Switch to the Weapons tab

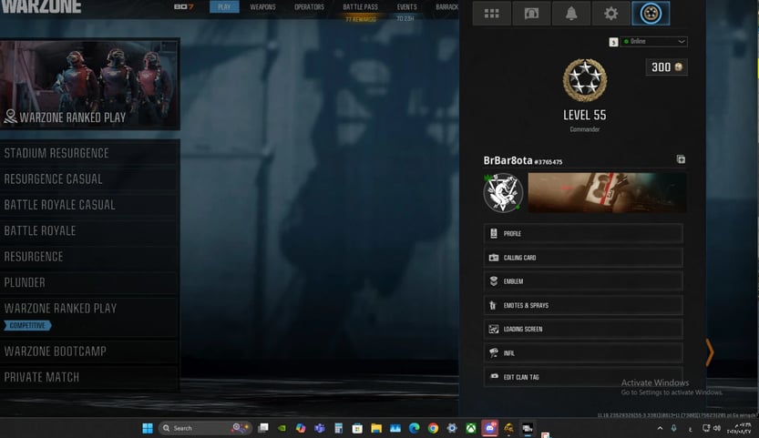[x=262, y=7]
